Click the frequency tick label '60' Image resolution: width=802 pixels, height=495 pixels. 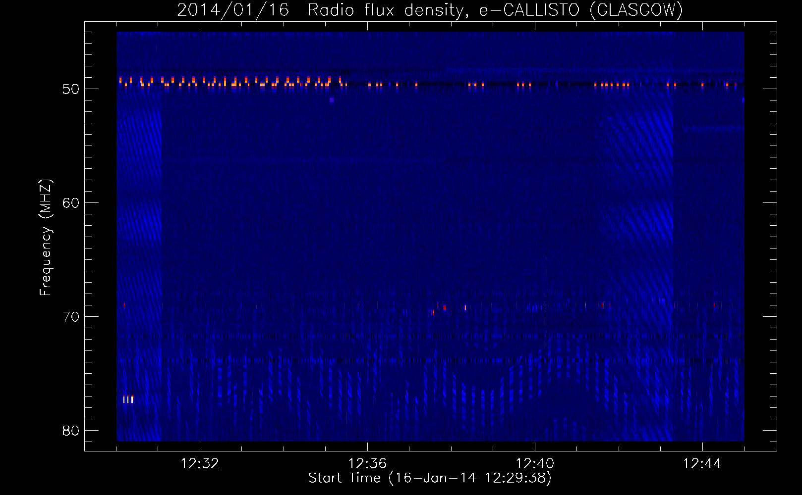[71, 203]
